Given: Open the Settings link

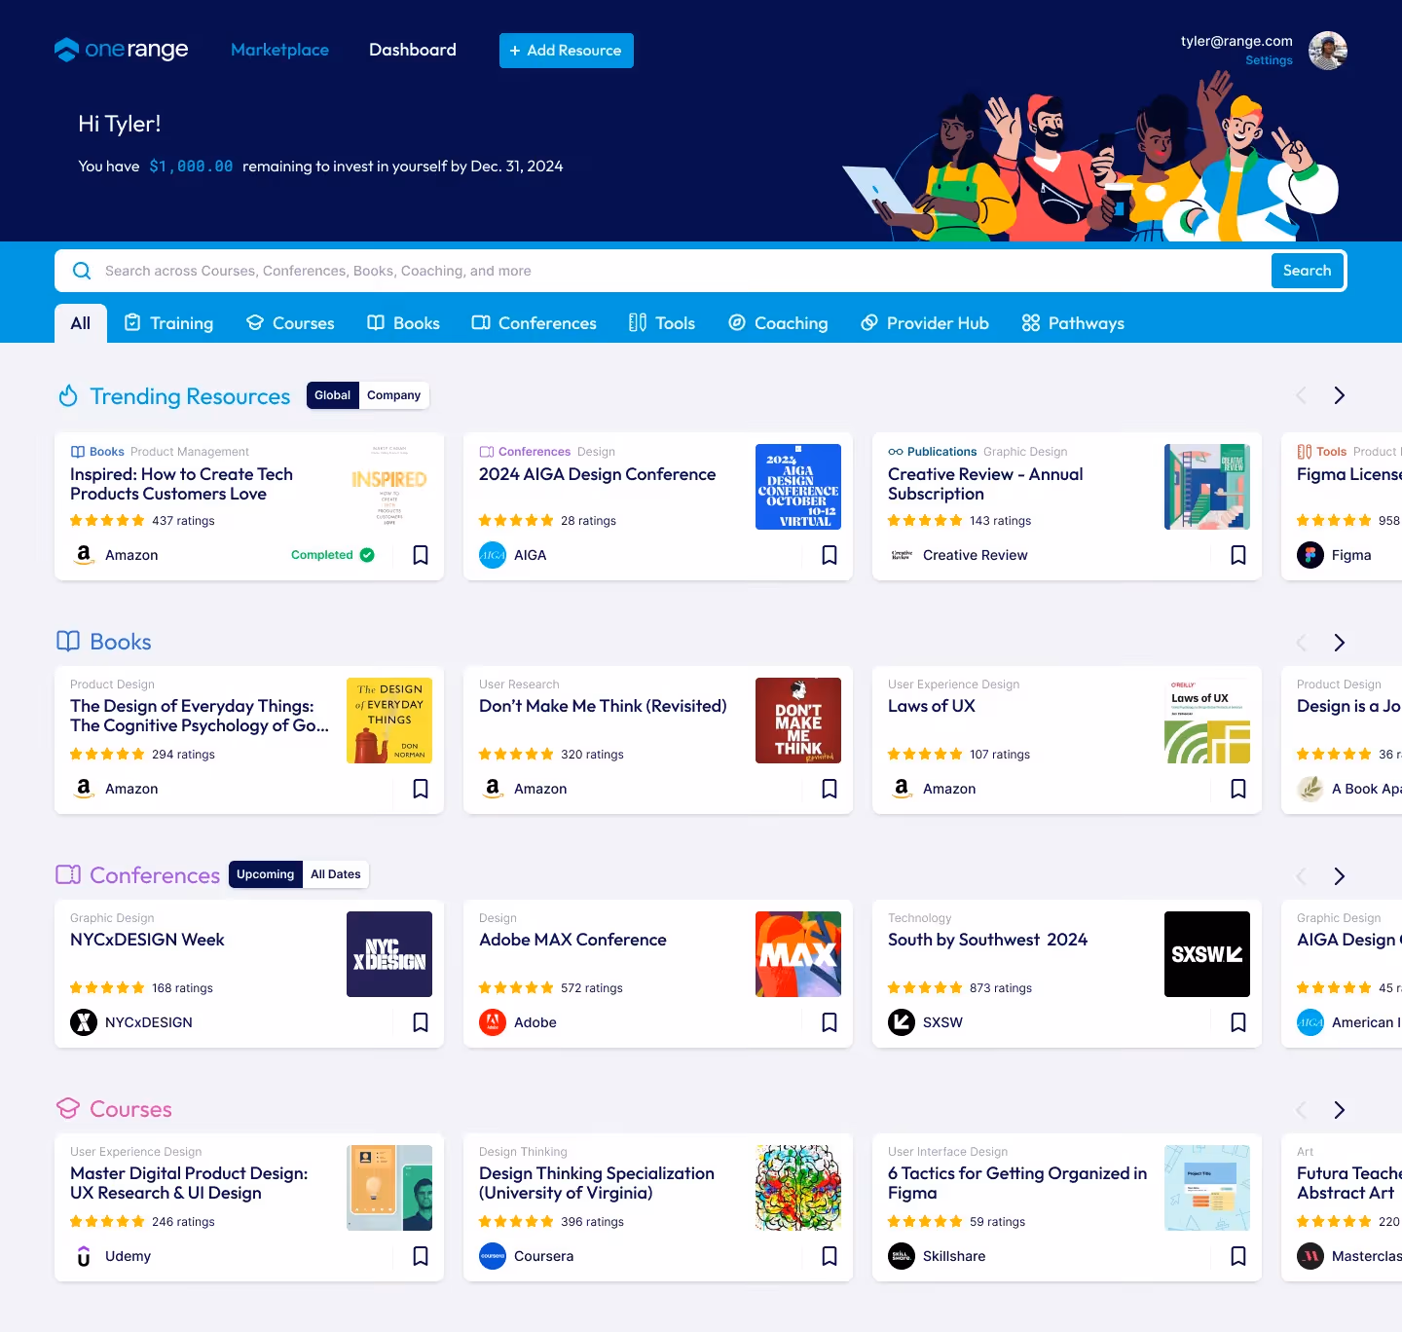Looking at the screenshot, I should (1269, 60).
